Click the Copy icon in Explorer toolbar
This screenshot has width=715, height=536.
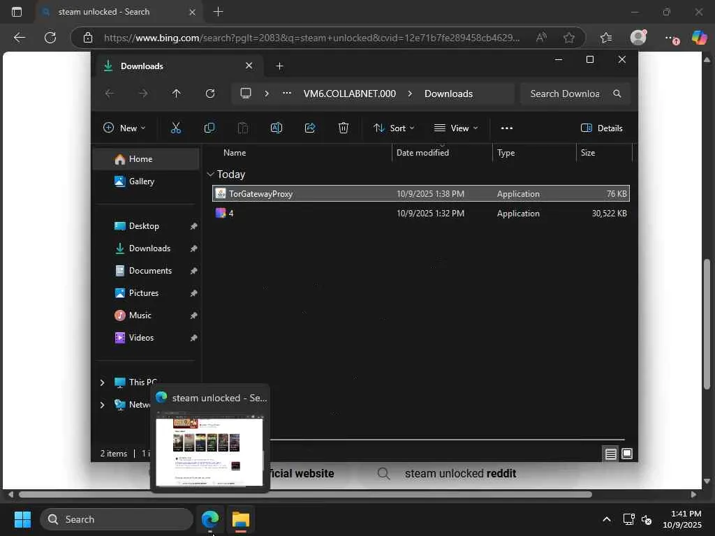click(209, 128)
